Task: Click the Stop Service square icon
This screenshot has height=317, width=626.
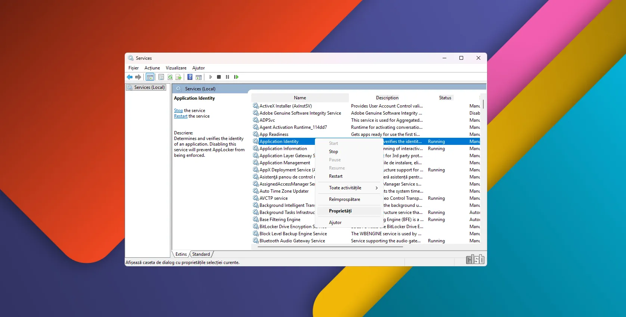Action: tap(219, 77)
